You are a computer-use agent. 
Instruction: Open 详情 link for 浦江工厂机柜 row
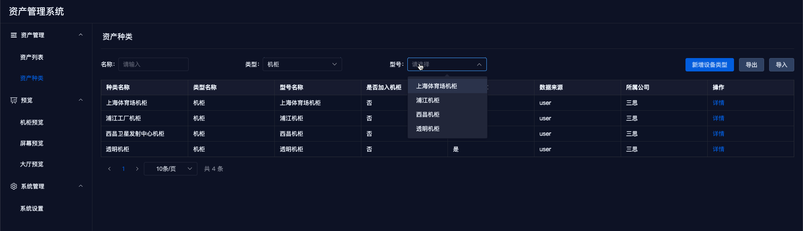tap(719, 118)
